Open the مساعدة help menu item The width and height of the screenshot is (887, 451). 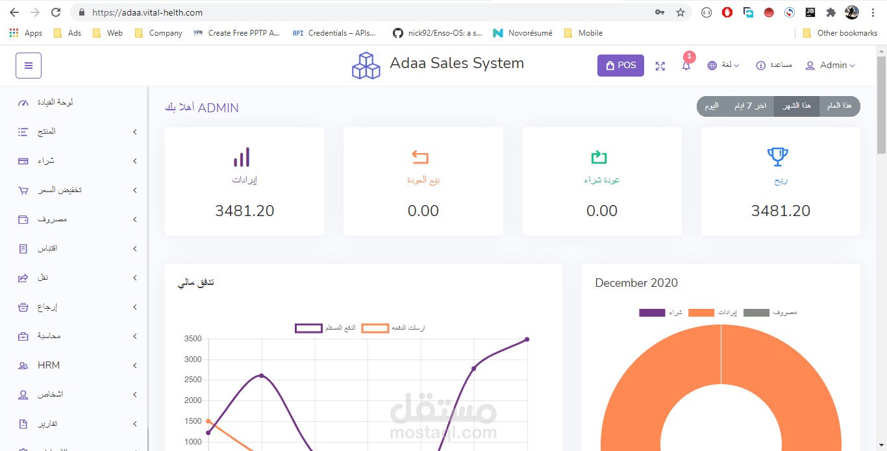coord(773,65)
